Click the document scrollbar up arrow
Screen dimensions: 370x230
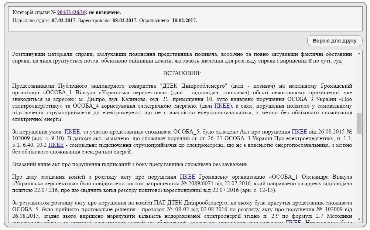(359, 54)
